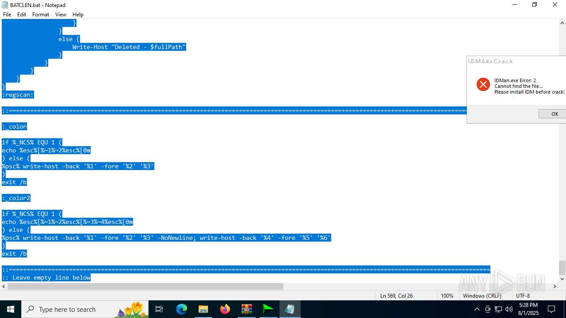The width and height of the screenshot is (566, 318).
Task: Click the 'IDMan.exe Error: 2' message text
Action: click(x=515, y=80)
